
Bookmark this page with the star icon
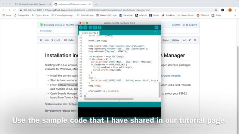tap(216, 10)
